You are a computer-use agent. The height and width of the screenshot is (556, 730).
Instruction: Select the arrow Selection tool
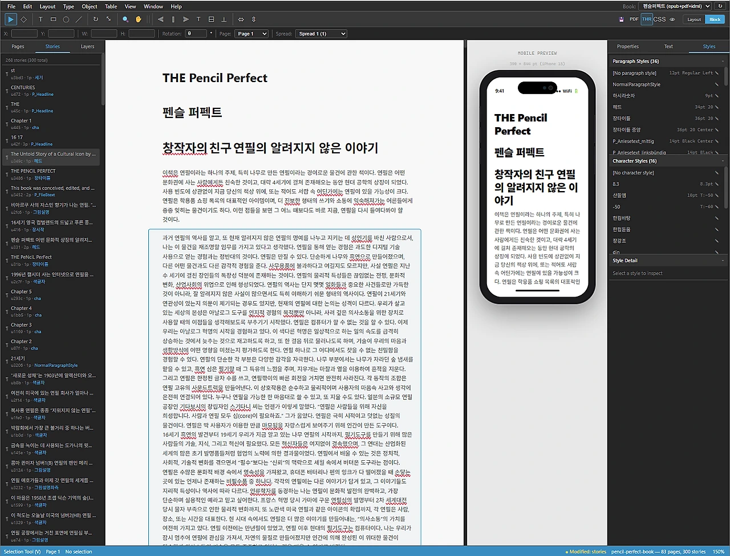pyautogui.click(x=11, y=19)
